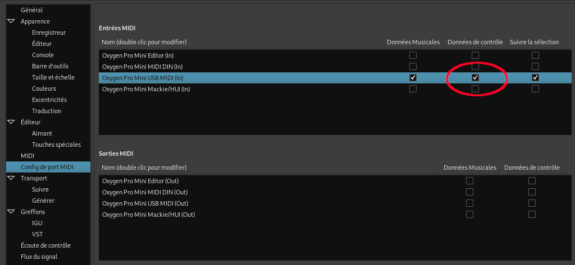Select the Couleurs preferences item

click(44, 89)
